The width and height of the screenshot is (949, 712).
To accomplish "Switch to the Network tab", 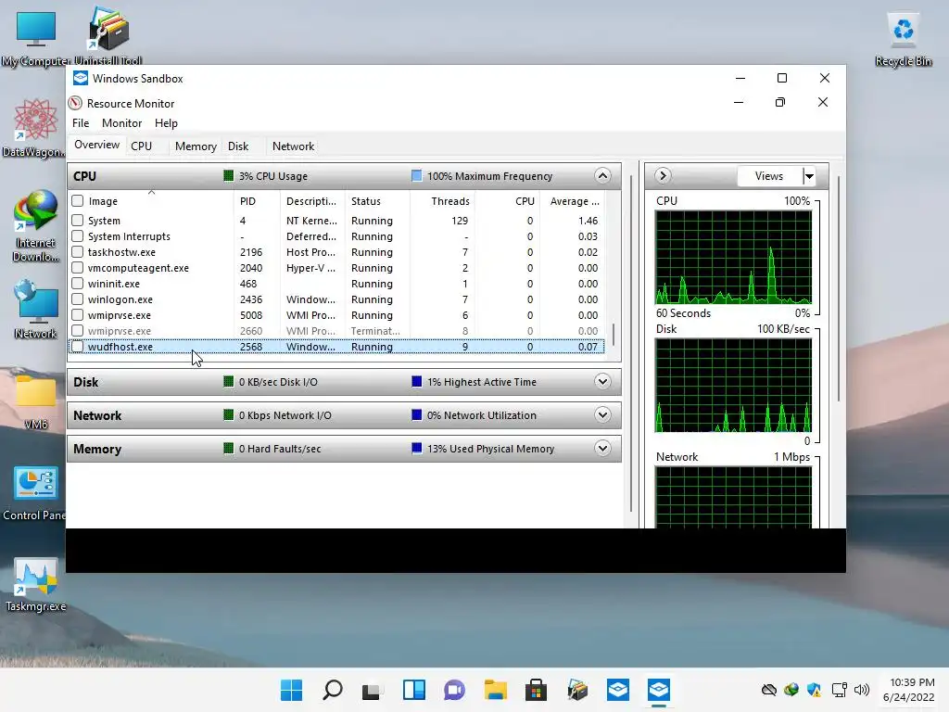I will (293, 146).
